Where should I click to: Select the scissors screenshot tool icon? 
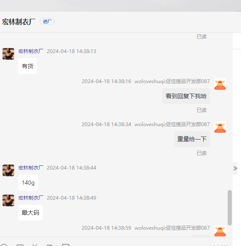point(35,245)
